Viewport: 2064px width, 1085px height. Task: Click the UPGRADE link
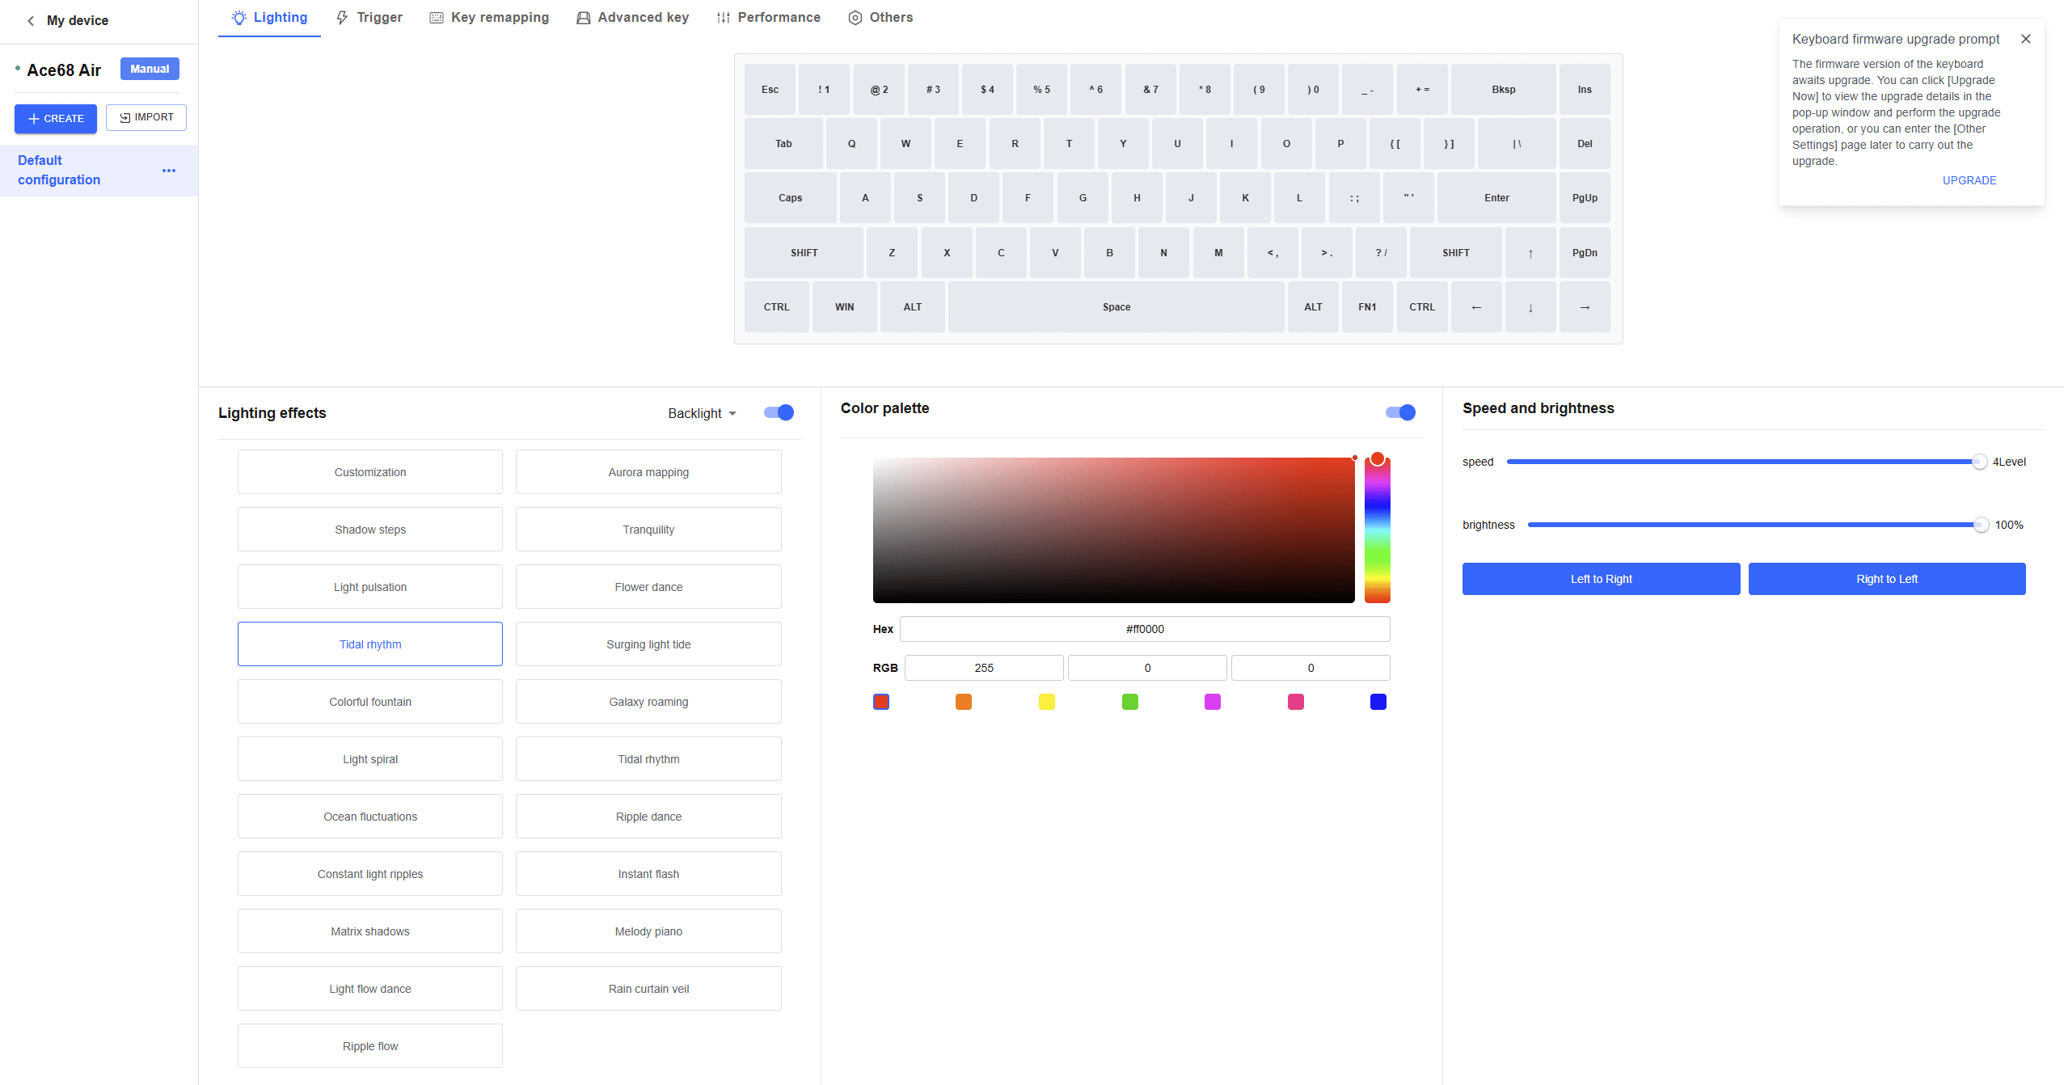click(x=1969, y=180)
